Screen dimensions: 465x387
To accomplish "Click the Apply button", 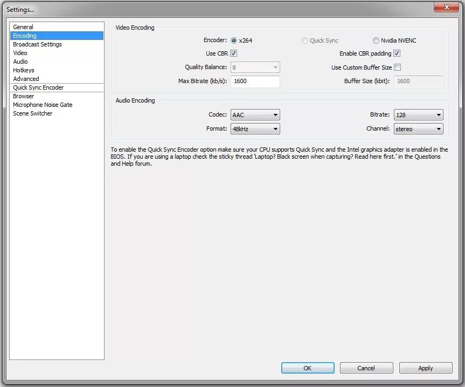I will pyautogui.click(x=426, y=368).
